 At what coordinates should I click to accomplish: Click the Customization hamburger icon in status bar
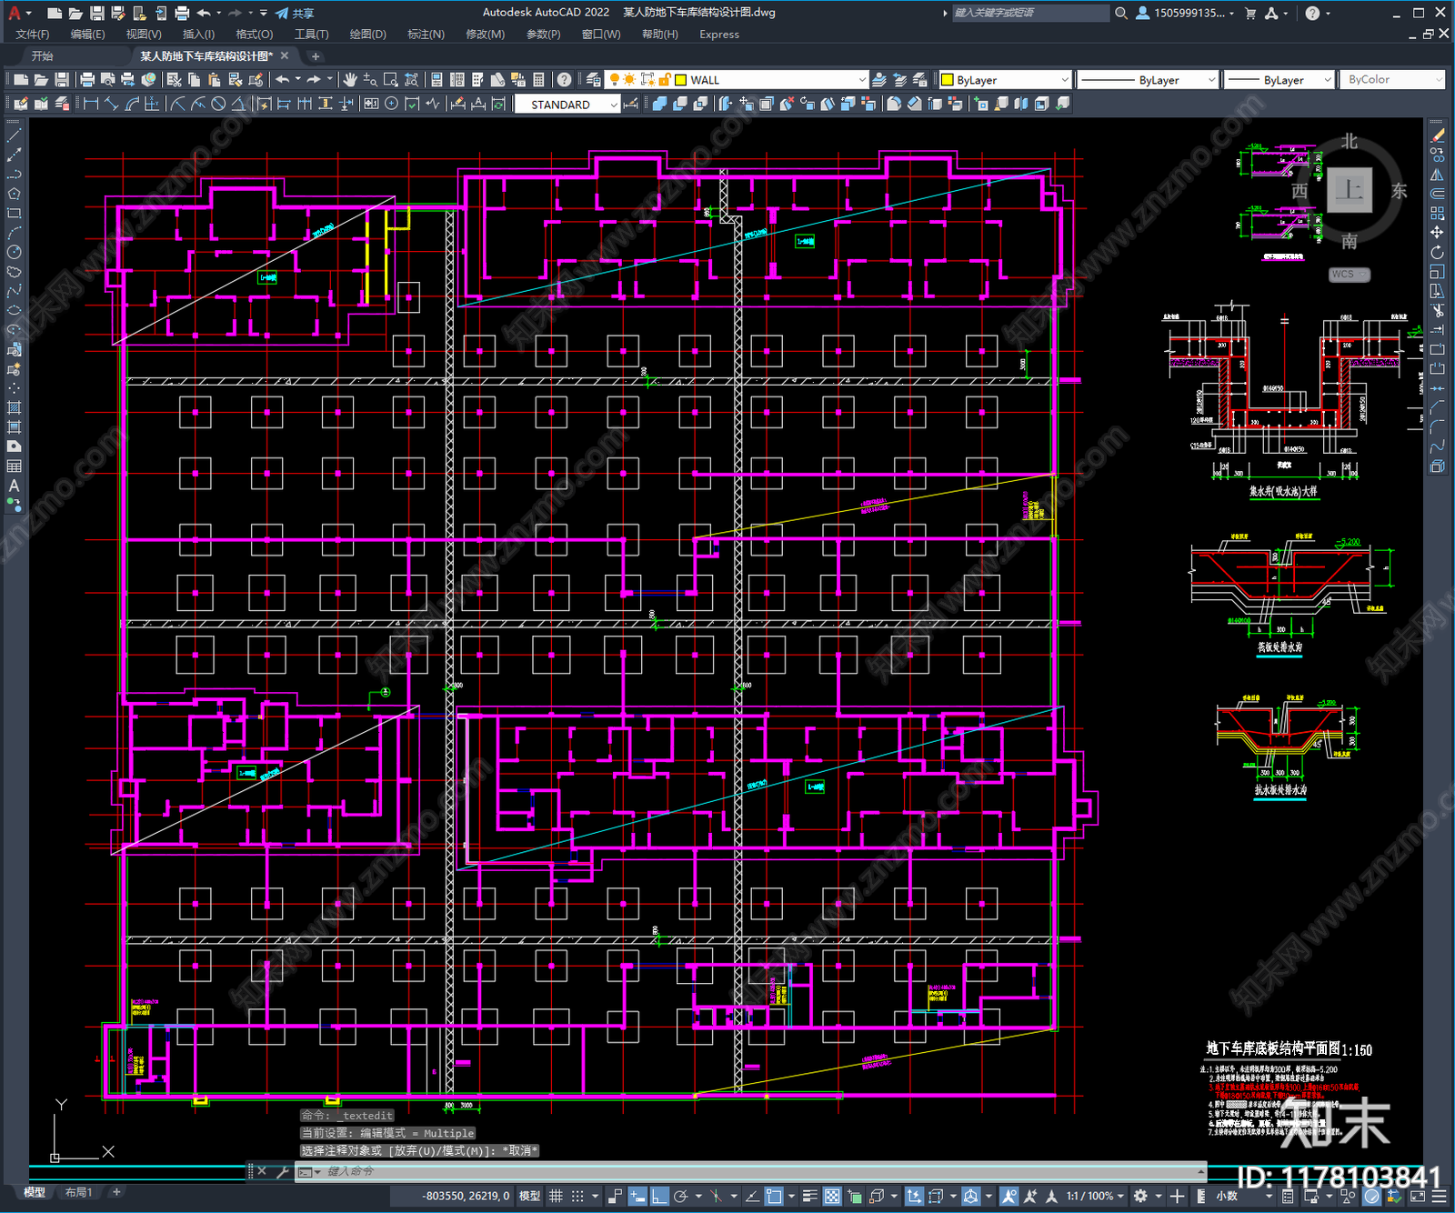click(x=1440, y=1196)
